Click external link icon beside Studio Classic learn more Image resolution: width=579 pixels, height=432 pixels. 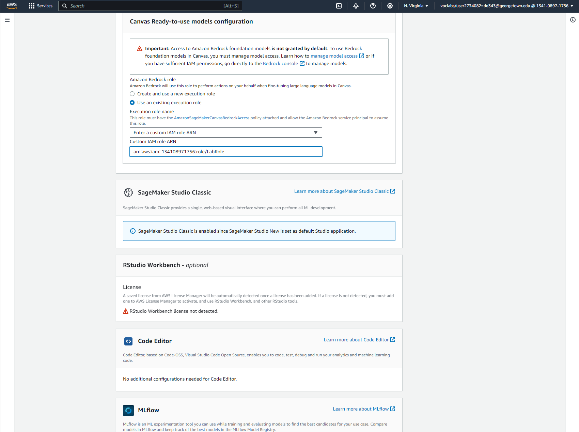[x=393, y=191]
